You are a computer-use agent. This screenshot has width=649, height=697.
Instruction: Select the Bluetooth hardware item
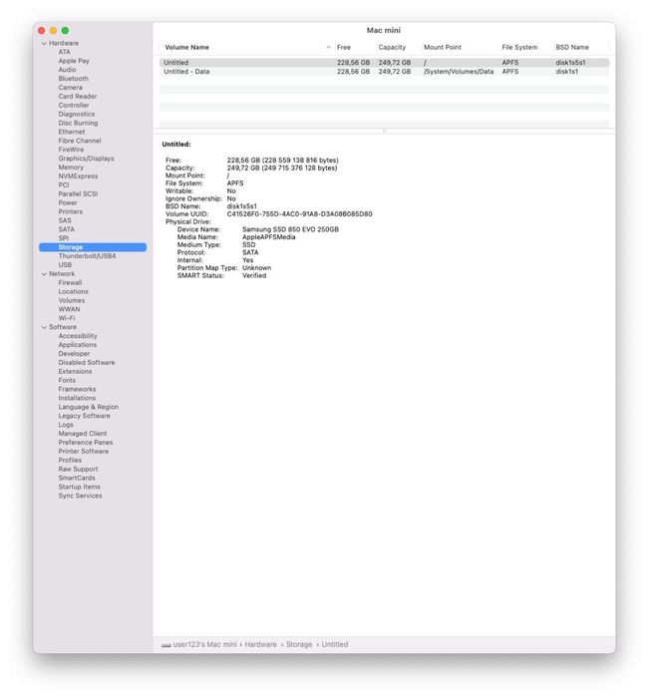[x=74, y=79]
